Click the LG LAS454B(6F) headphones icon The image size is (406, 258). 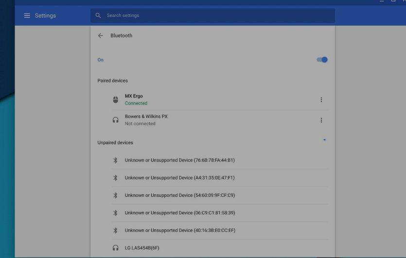tap(116, 248)
